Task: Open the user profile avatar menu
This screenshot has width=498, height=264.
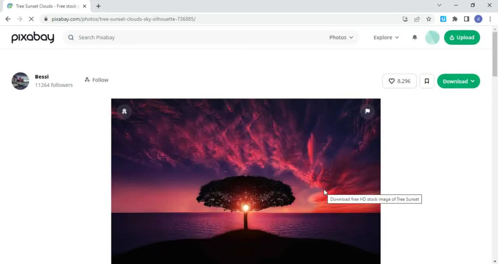Action: pyautogui.click(x=432, y=37)
